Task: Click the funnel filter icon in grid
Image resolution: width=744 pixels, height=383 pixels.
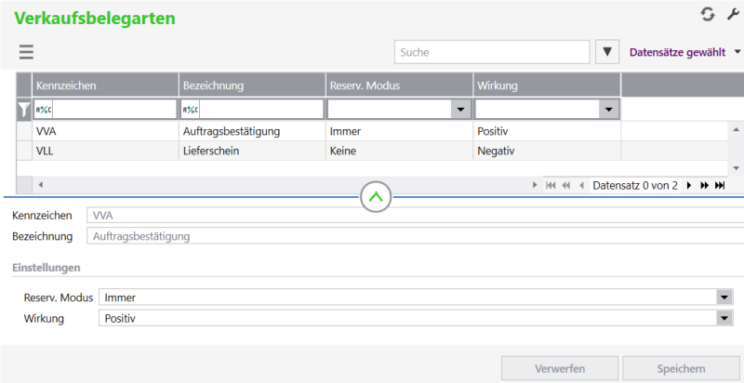Action: tap(24, 110)
